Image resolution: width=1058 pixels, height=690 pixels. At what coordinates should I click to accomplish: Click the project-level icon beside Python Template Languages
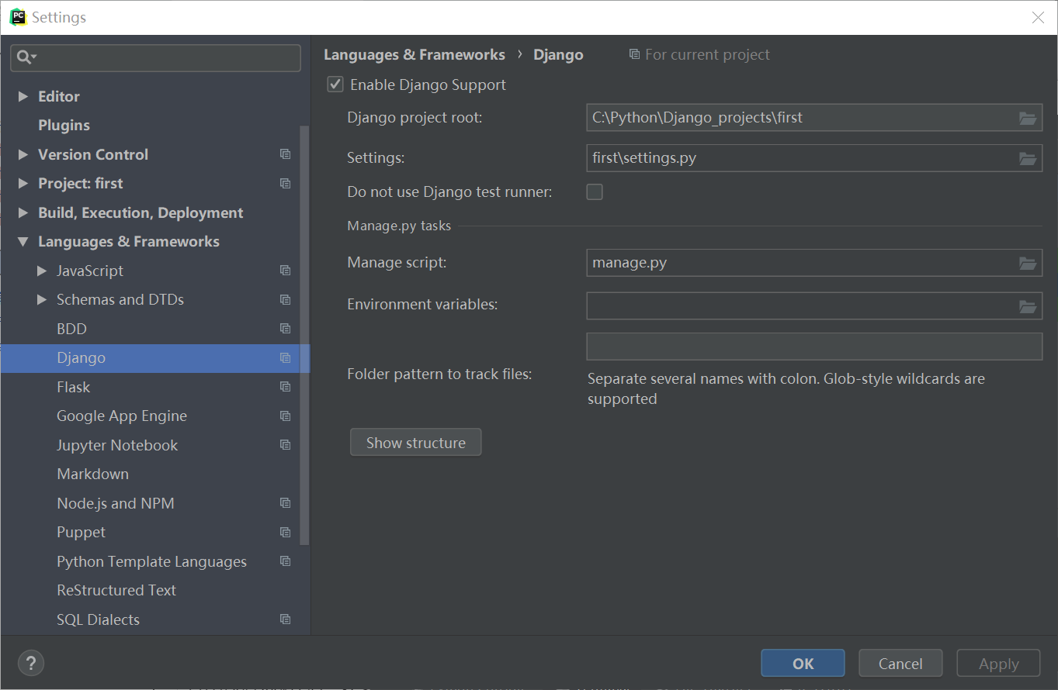point(286,561)
